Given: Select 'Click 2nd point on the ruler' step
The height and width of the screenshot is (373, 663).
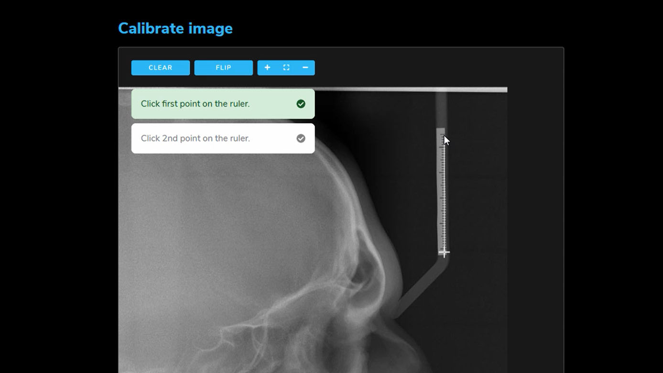Looking at the screenshot, I should (x=223, y=138).
